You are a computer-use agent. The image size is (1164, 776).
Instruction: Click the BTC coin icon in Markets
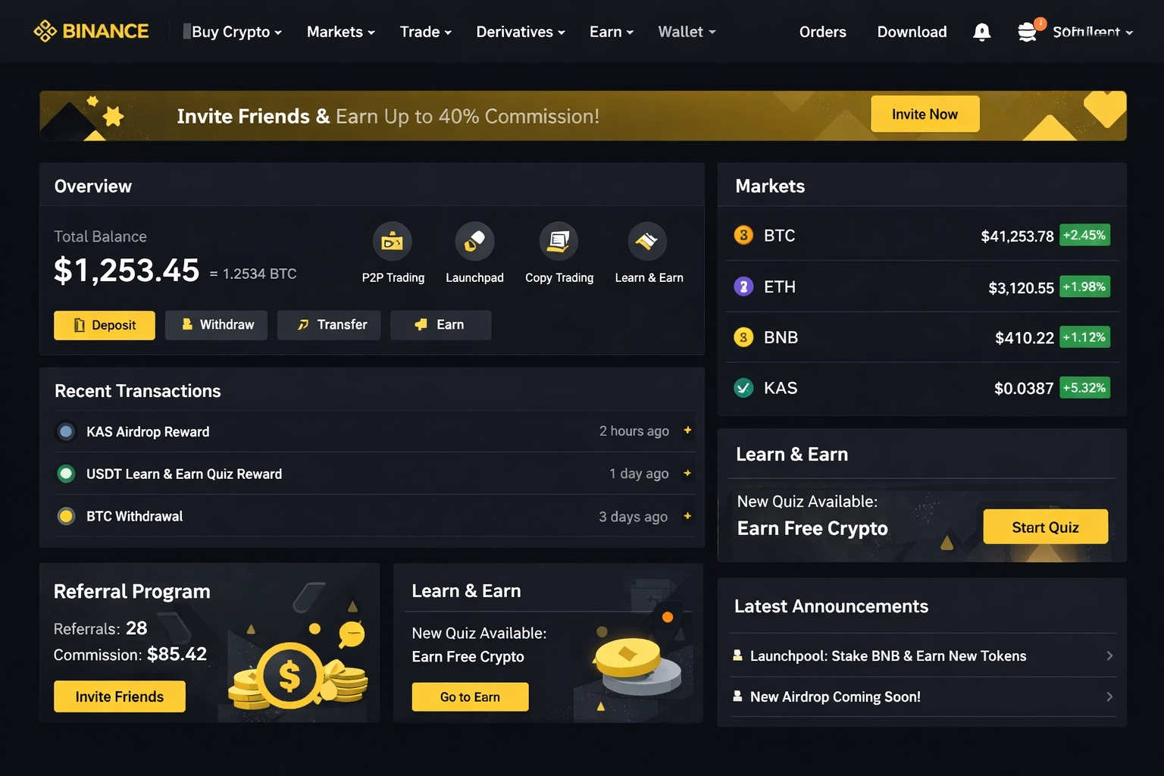[743, 235]
